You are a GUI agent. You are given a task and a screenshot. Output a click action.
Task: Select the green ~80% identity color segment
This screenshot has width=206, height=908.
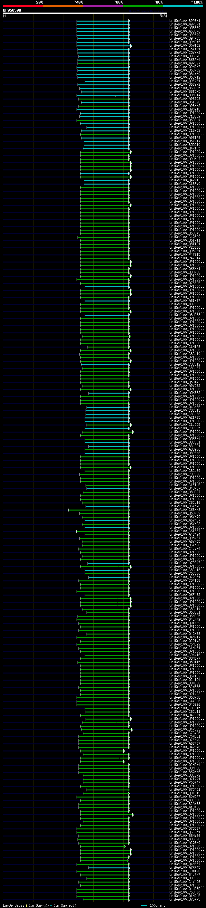coord(143,6)
